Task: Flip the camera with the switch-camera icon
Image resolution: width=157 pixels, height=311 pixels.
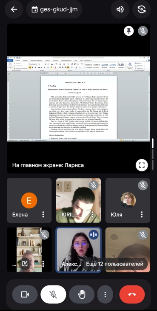Action: click(x=142, y=9)
